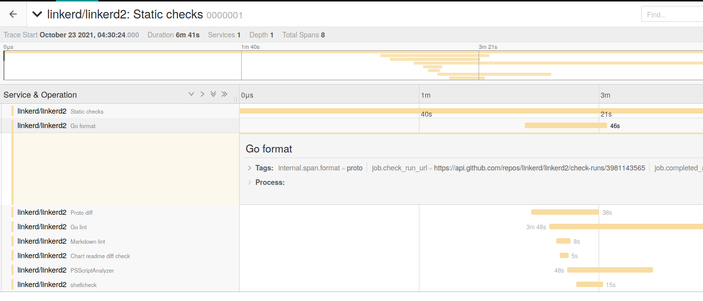The width and height of the screenshot is (703, 301).
Task: Collapse one level with the single down chevron
Action: click(x=191, y=94)
